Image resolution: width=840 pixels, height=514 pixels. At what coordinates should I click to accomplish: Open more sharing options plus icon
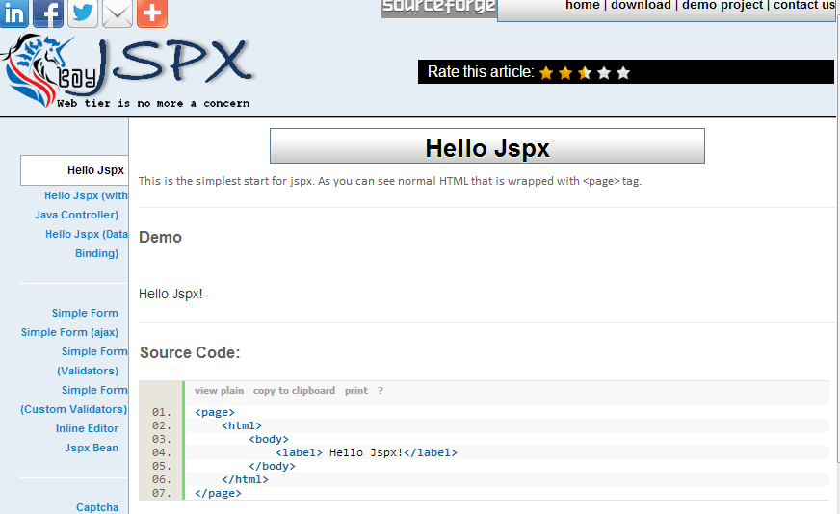click(x=151, y=13)
